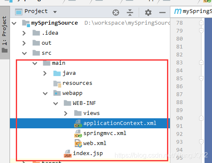Screen dimensions: 212x163
Task: Expand the views folder
Action: tap(66, 113)
